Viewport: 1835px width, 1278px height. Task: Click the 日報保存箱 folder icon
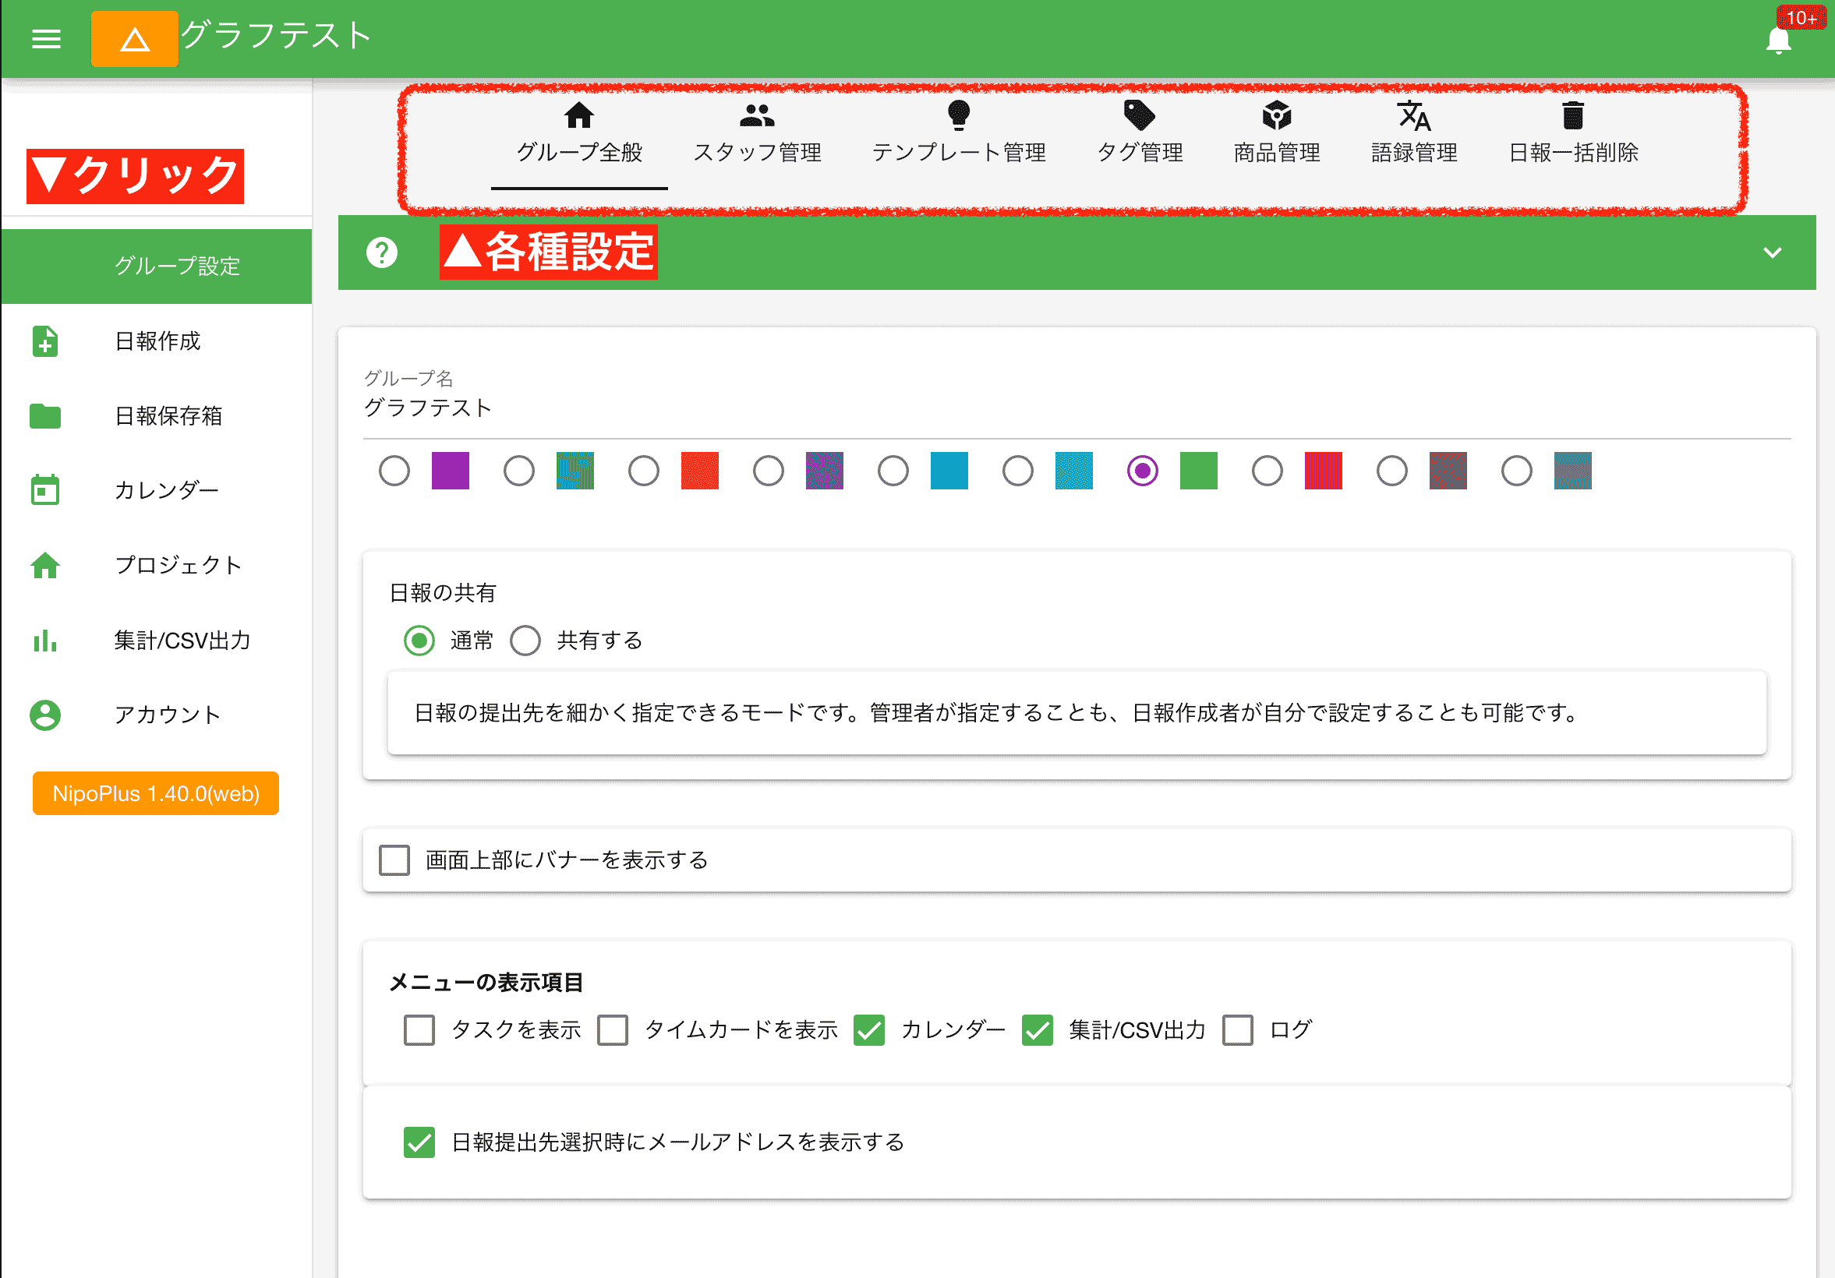[44, 415]
